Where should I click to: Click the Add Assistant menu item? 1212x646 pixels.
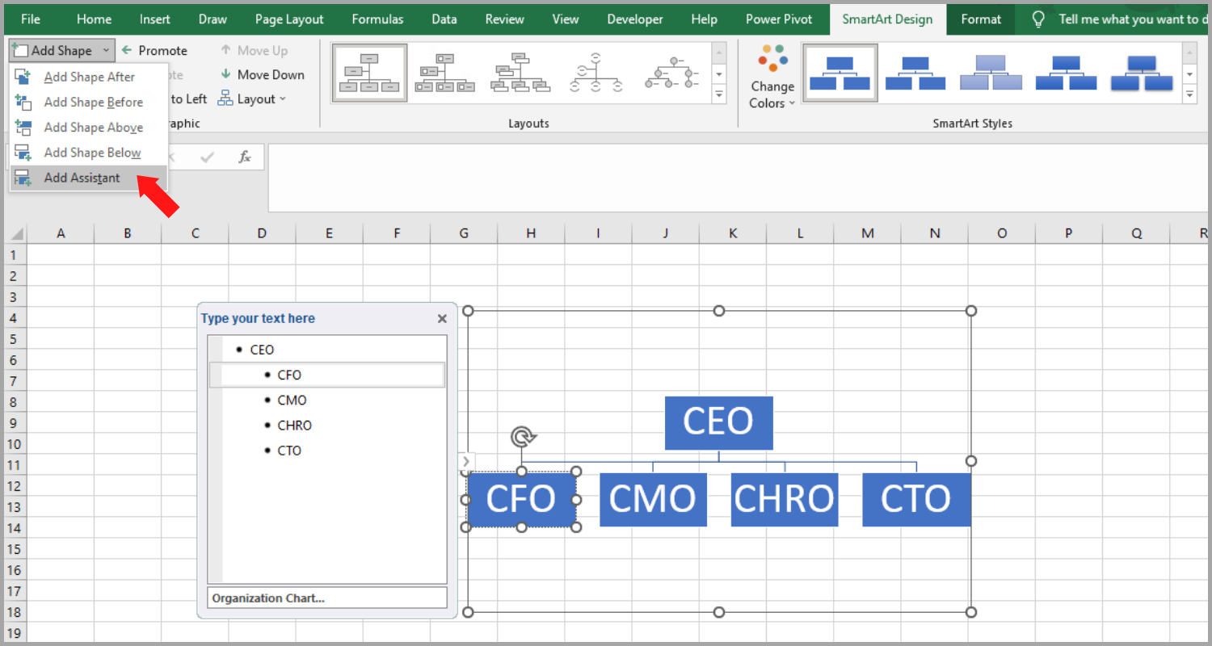(82, 177)
